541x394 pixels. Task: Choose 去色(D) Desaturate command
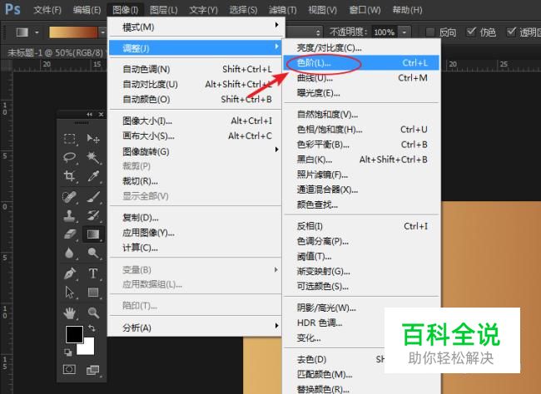pos(334,359)
